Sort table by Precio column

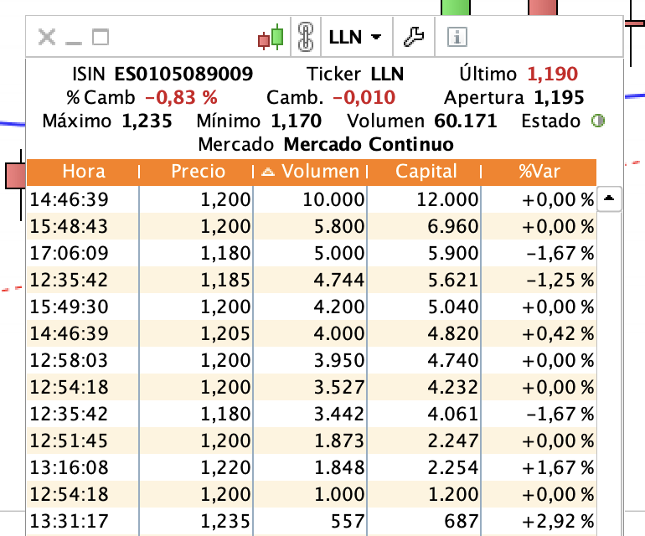tap(198, 173)
